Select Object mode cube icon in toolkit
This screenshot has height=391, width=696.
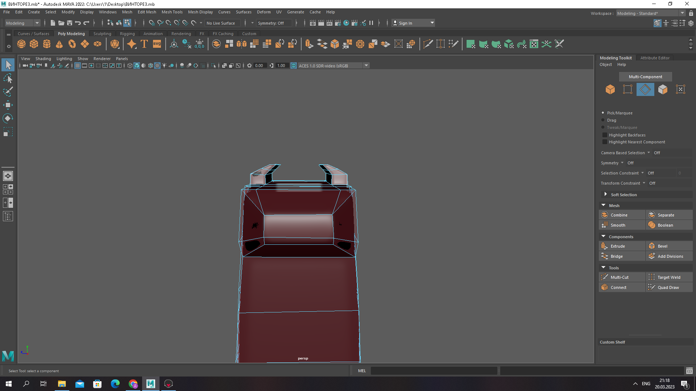coord(610,89)
